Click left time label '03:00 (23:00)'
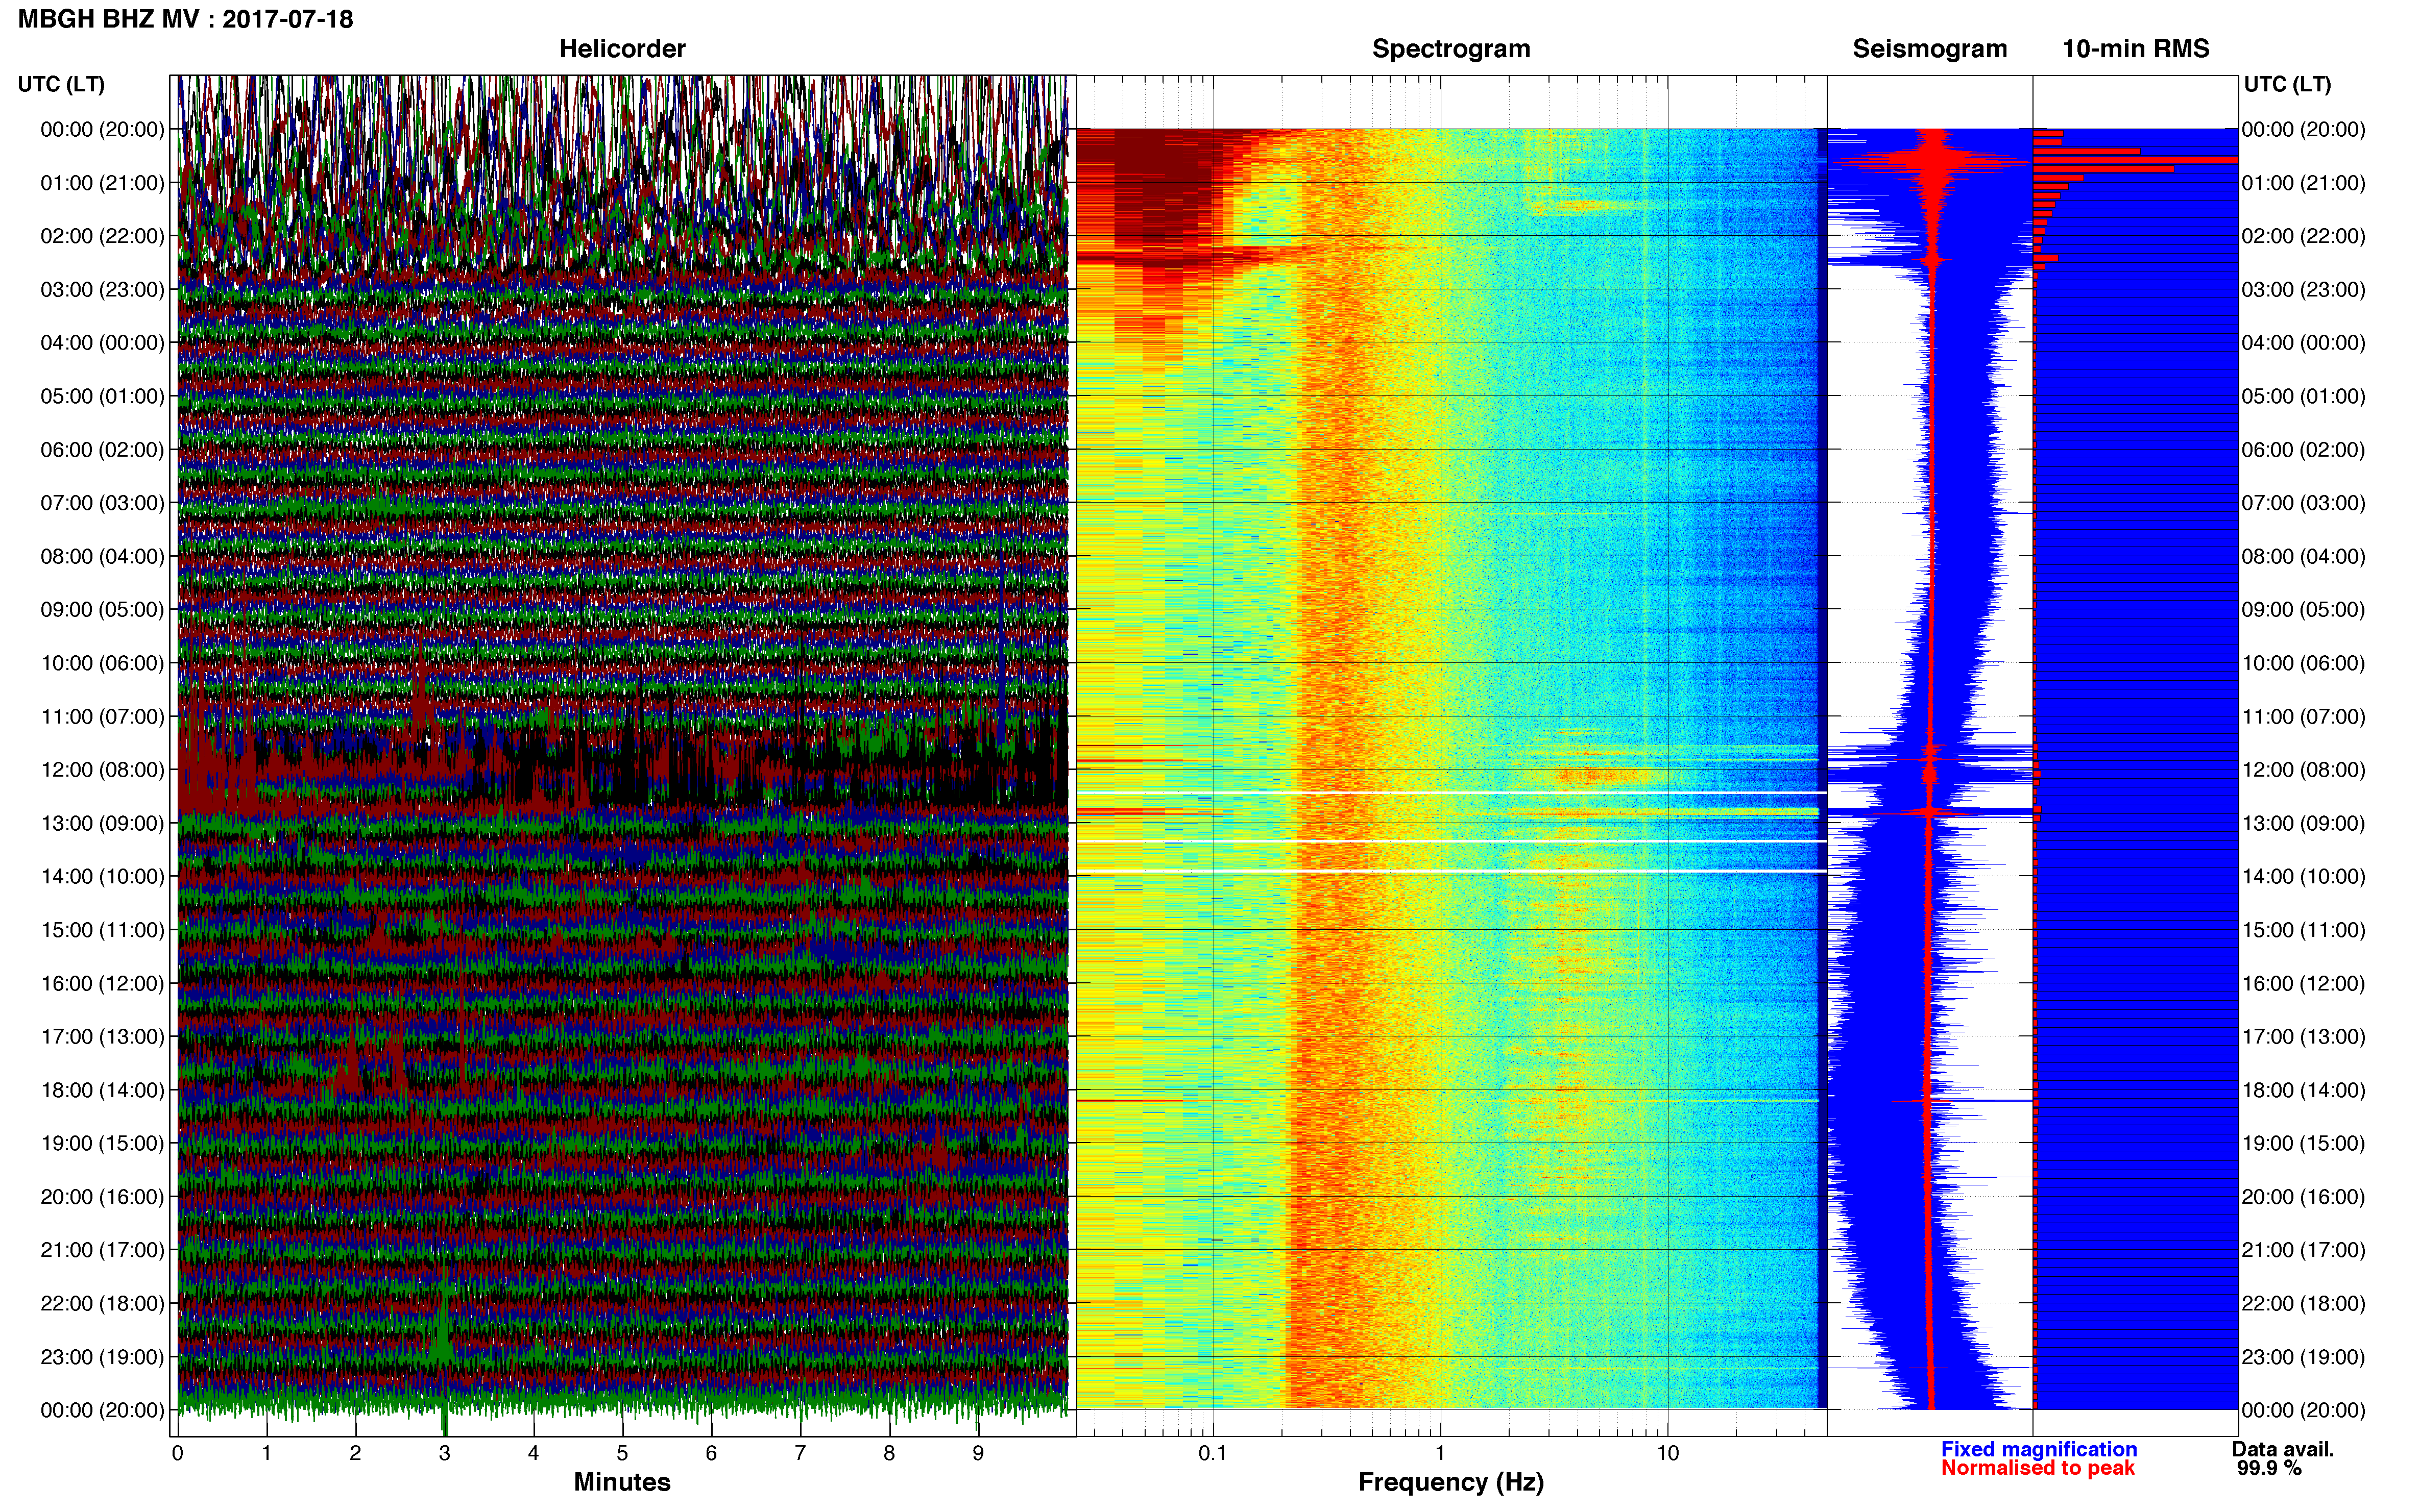 coord(102,290)
